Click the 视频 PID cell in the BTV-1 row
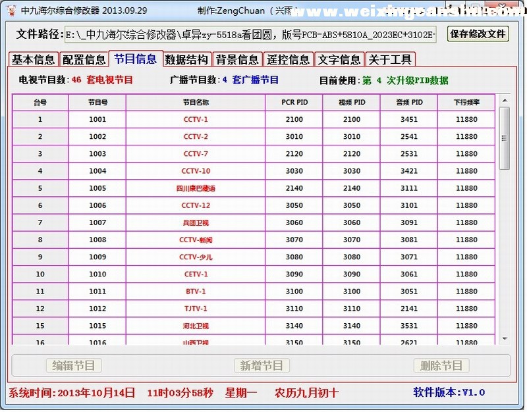Image resolution: width=527 pixels, height=412 pixels. point(352,292)
